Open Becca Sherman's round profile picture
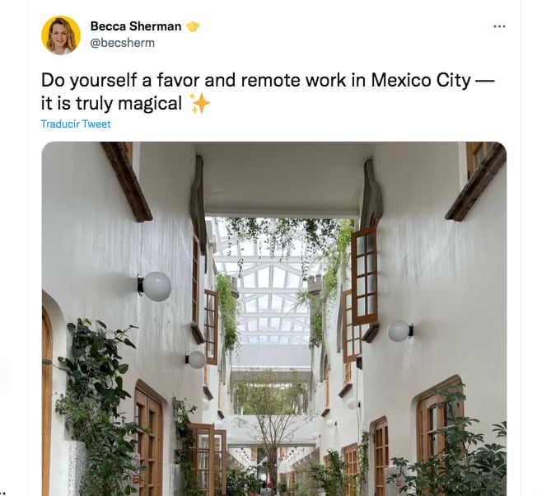Image resolution: width=537 pixels, height=496 pixels. tap(61, 35)
